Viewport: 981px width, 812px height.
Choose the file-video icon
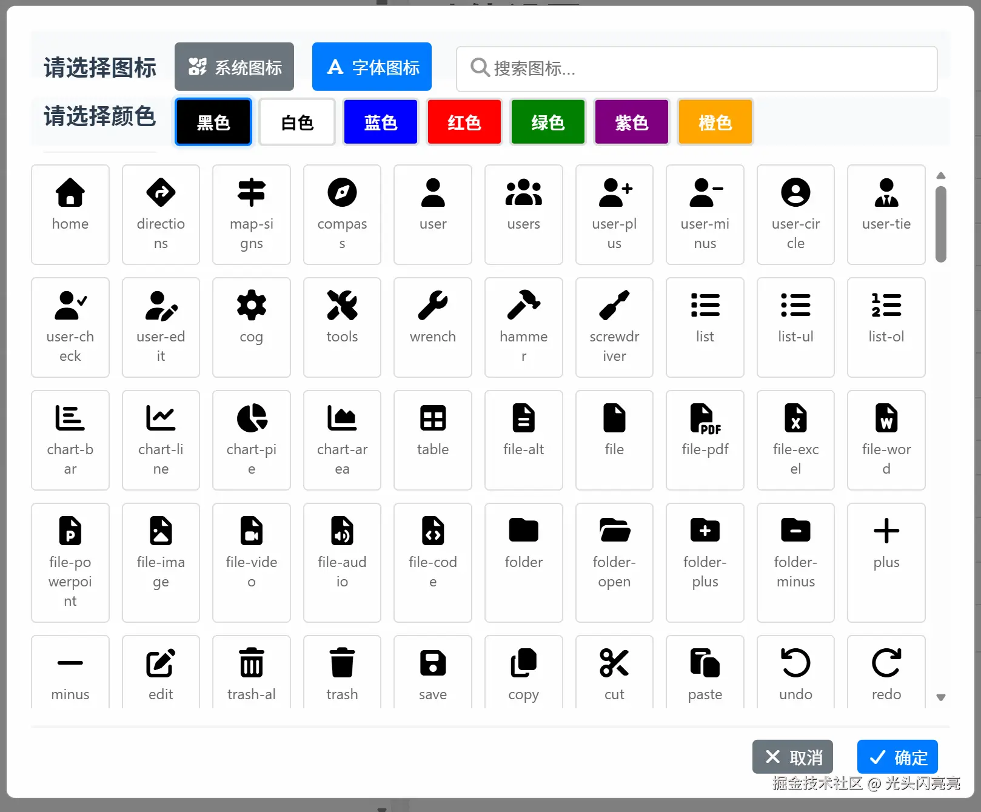pos(252,562)
